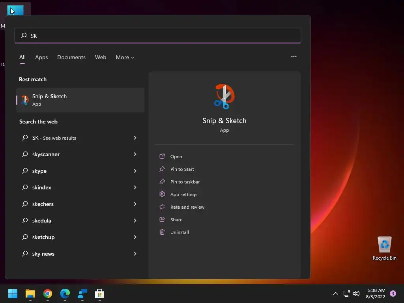404x303 pixels.
Task: Click the Best match heading
Action: [33, 79]
